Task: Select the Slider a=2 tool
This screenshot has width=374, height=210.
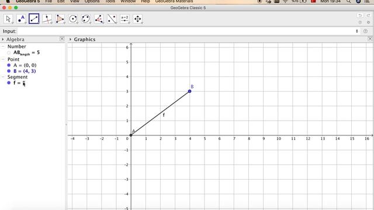Action: pyautogui.click(x=124, y=19)
